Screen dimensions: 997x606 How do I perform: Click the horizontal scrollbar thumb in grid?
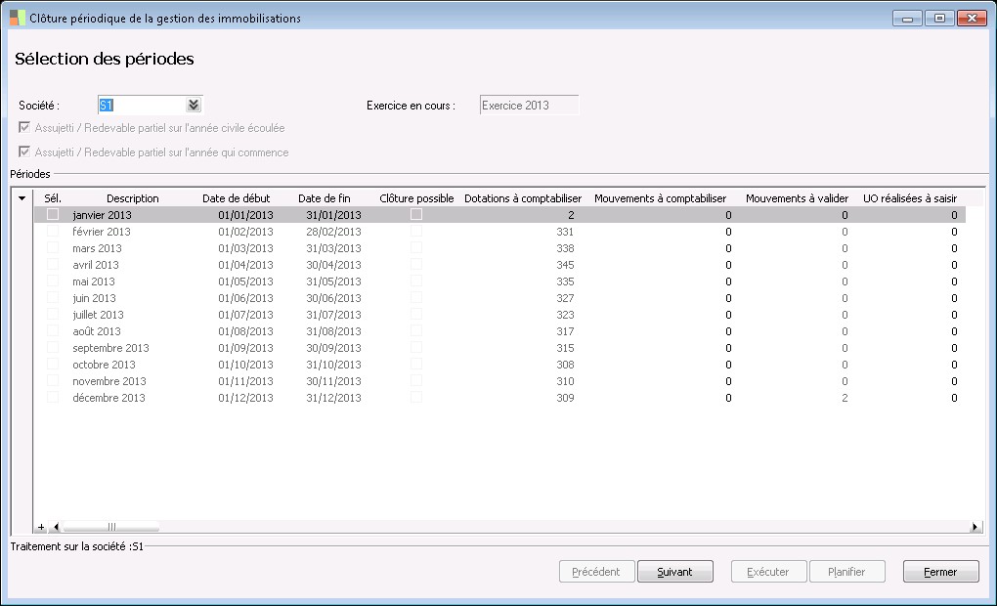coord(111,527)
